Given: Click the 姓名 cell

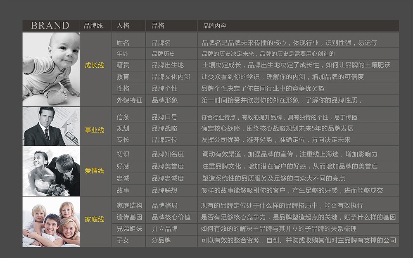Looking at the screenshot, I should (x=123, y=43).
